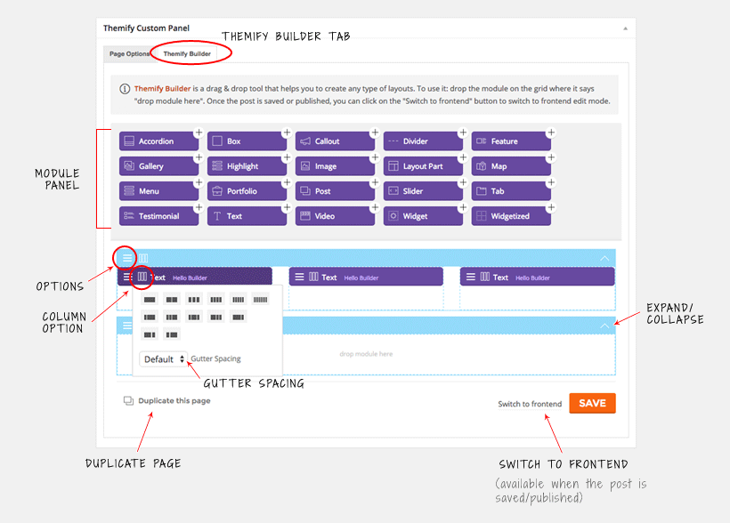Click the plus icon on Callout module
The height and width of the screenshot is (523, 730).
pyautogui.click(x=375, y=133)
